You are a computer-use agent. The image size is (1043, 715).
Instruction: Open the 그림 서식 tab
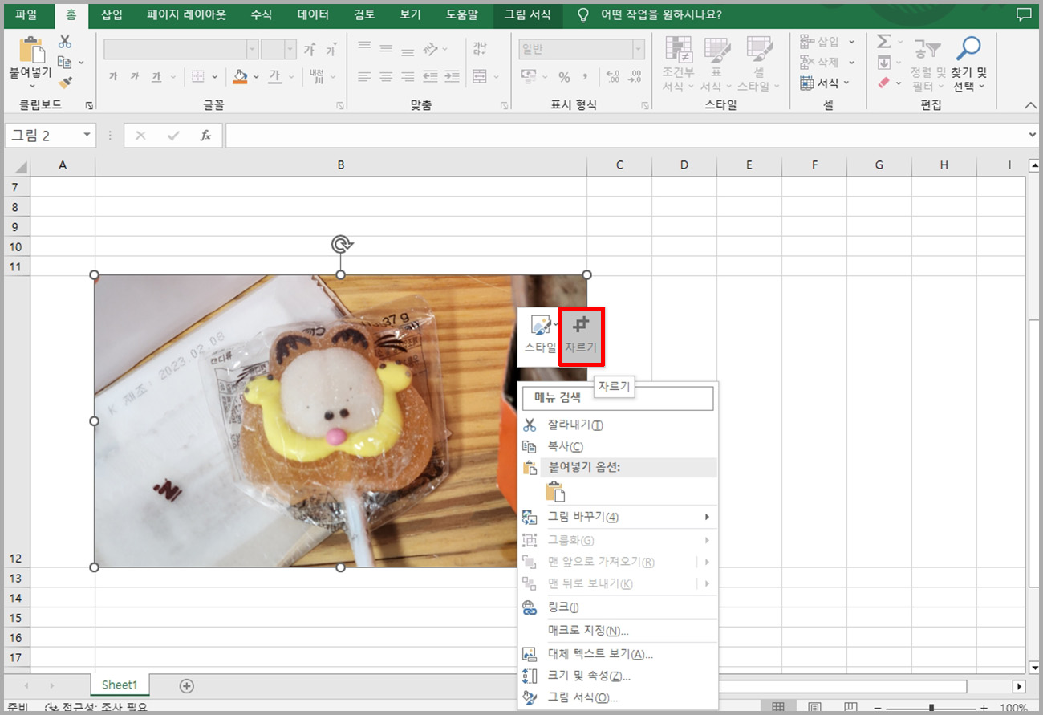pyautogui.click(x=528, y=14)
